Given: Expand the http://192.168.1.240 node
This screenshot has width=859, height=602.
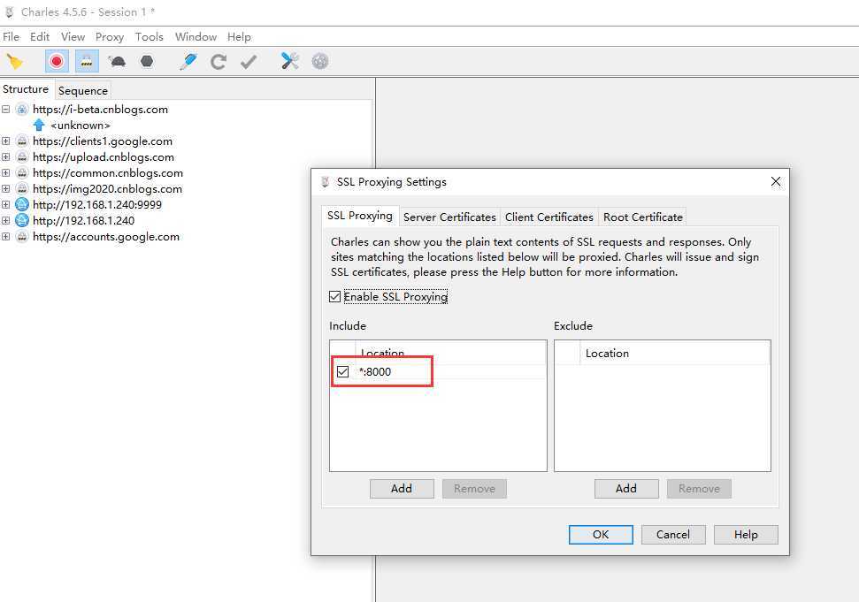Looking at the screenshot, I should (5, 220).
